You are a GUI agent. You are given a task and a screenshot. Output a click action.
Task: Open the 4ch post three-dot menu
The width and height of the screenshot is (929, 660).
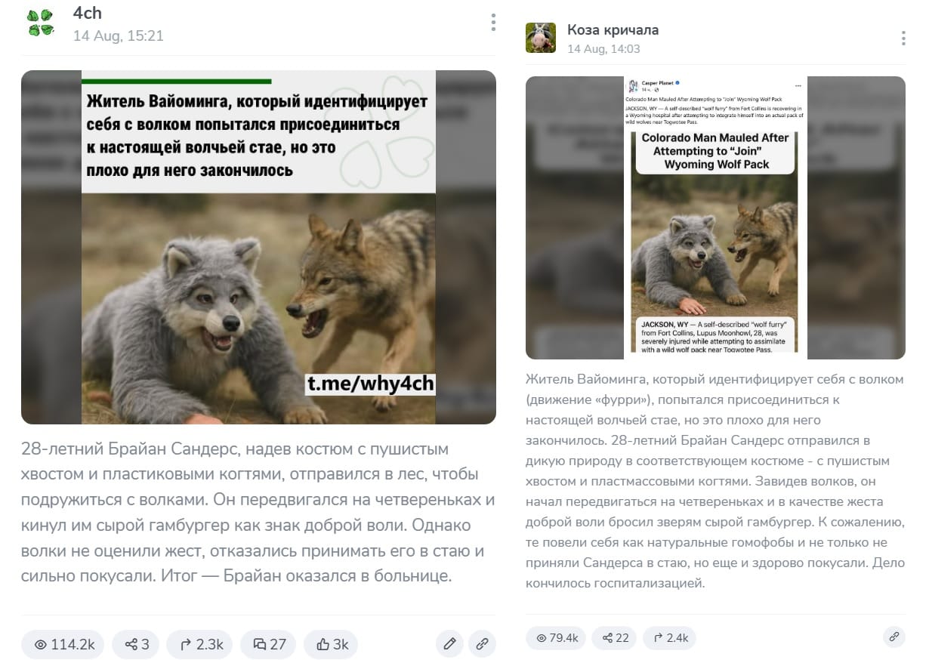click(x=493, y=23)
